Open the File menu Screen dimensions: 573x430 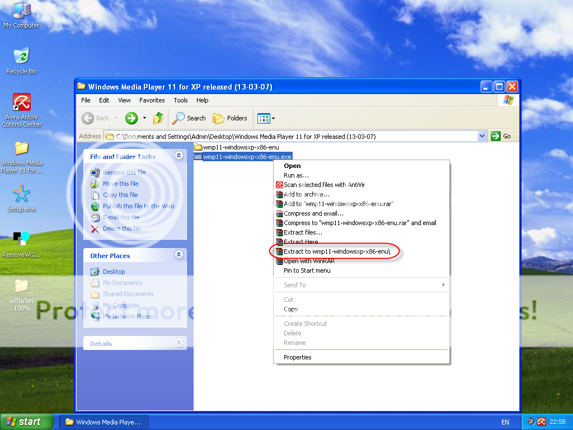86,100
